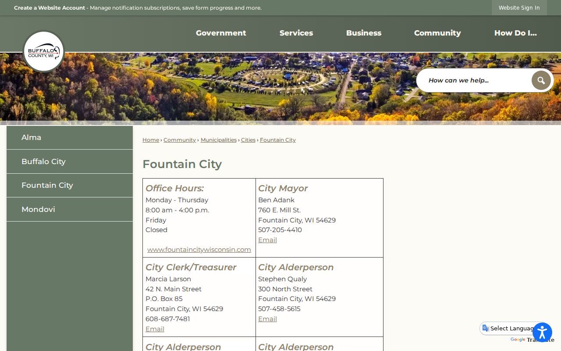The width and height of the screenshot is (561, 351).
Task: Go to Home breadcrumb
Action: click(x=151, y=140)
